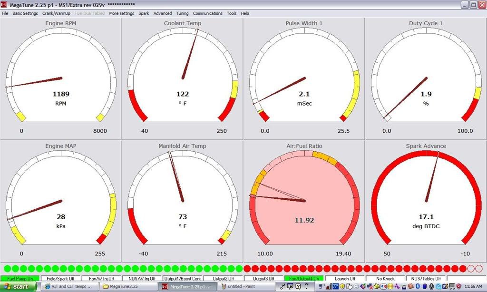Click the Output1/Boost Cont status indicator

pos(182,278)
